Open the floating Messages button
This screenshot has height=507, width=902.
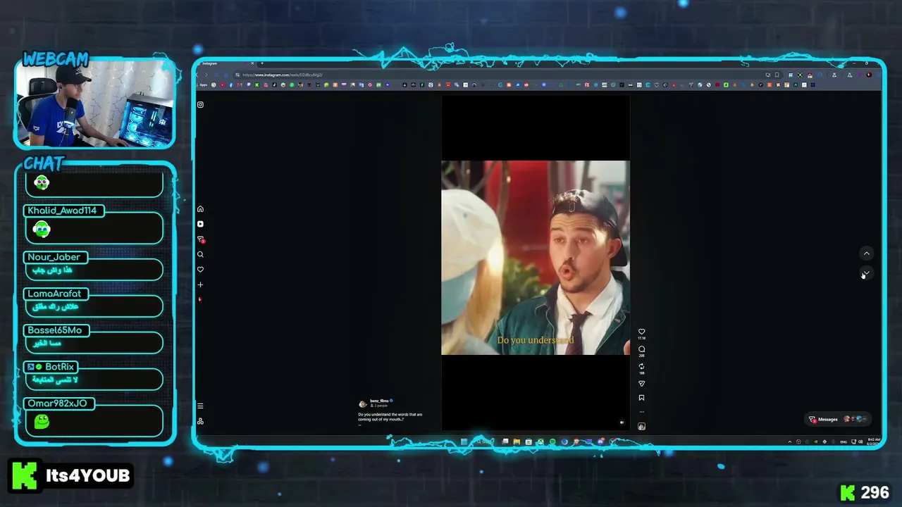point(837,419)
